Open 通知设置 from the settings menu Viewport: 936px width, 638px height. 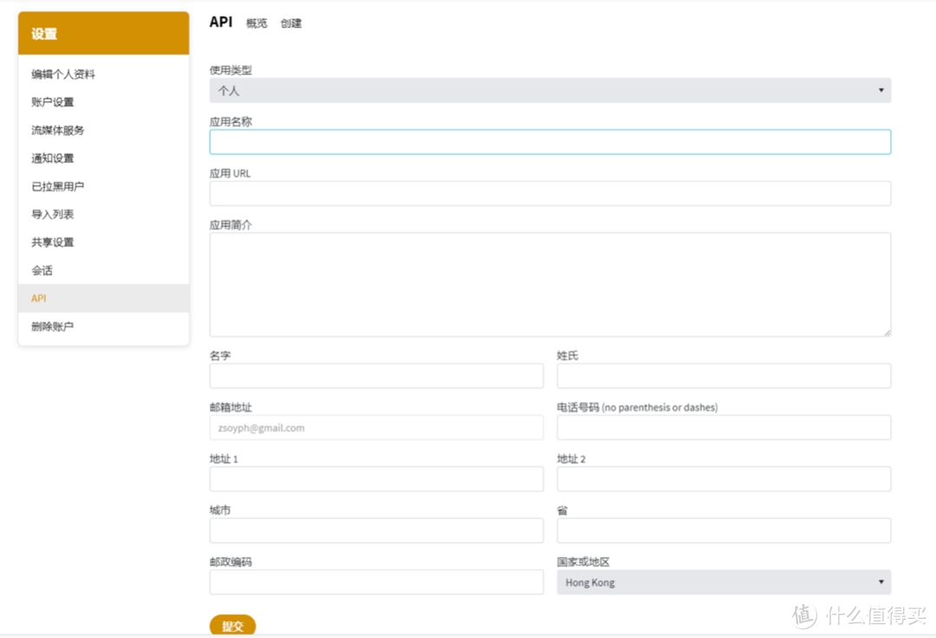click(55, 158)
